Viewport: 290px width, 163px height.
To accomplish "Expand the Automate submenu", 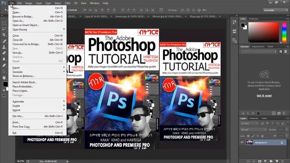I will tap(38, 101).
